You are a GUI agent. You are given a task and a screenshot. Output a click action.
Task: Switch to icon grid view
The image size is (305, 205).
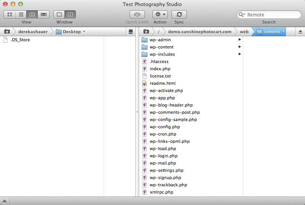(x=10, y=15)
